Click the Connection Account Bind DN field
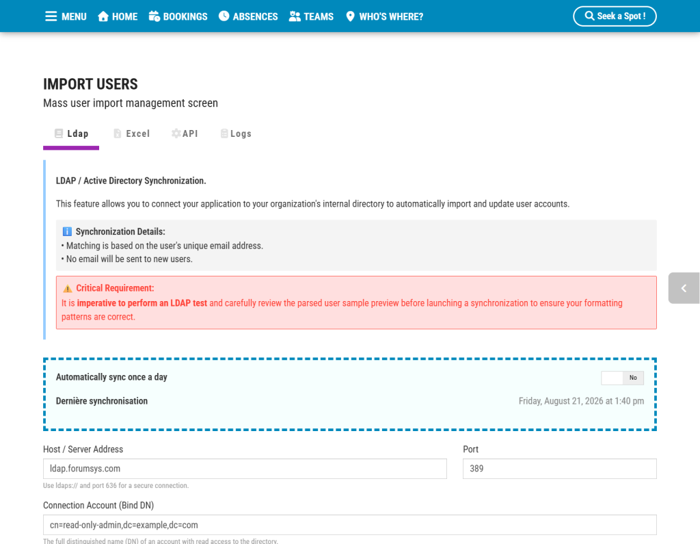This screenshot has width=700, height=544. click(x=350, y=525)
